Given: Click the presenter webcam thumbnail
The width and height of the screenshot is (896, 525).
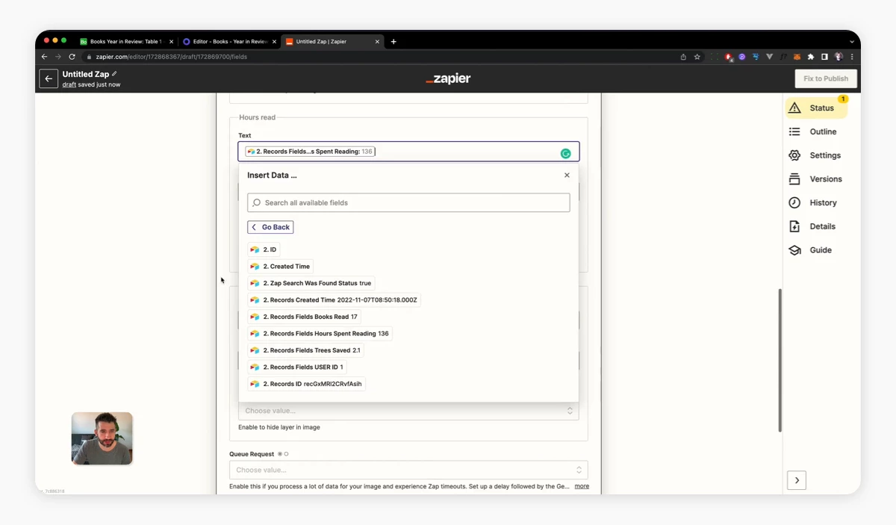Looking at the screenshot, I should [x=102, y=438].
